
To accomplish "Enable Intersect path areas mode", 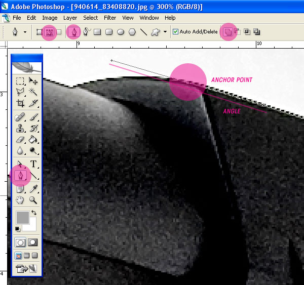I will click(x=247, y=32).
